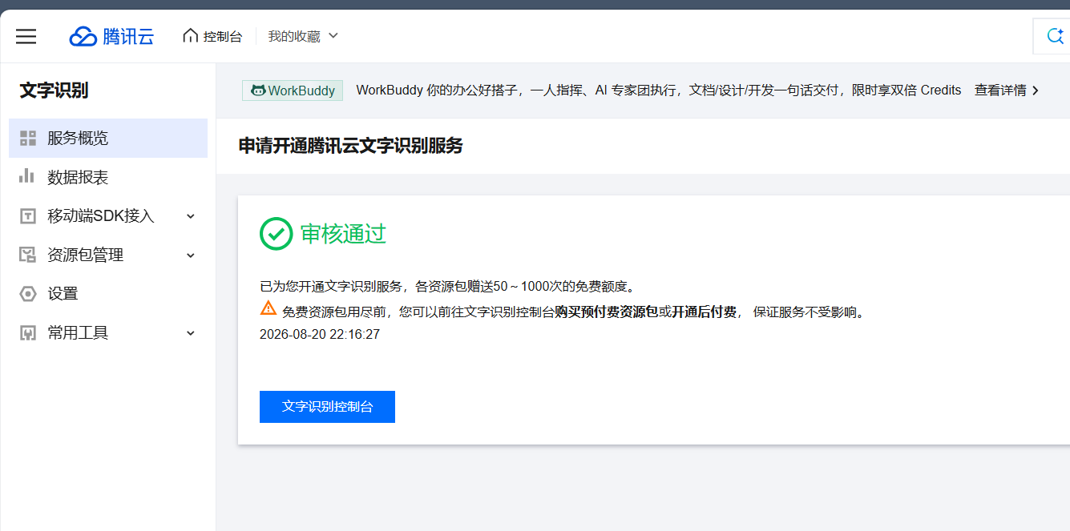This screenshot has width=1070, height=531.
Task: Click the 服务概览 grid icon
Action: point(28,138)
